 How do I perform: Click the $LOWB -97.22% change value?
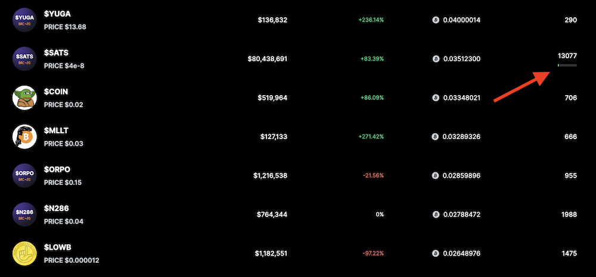click(373, 254)
